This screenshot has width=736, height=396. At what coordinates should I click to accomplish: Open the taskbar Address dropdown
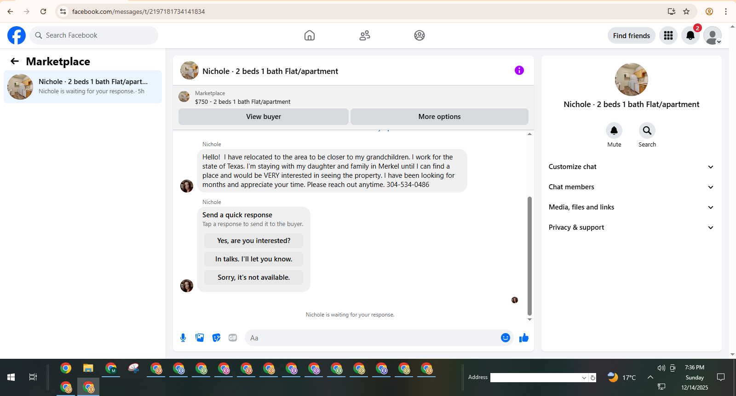tap(584, 378)
